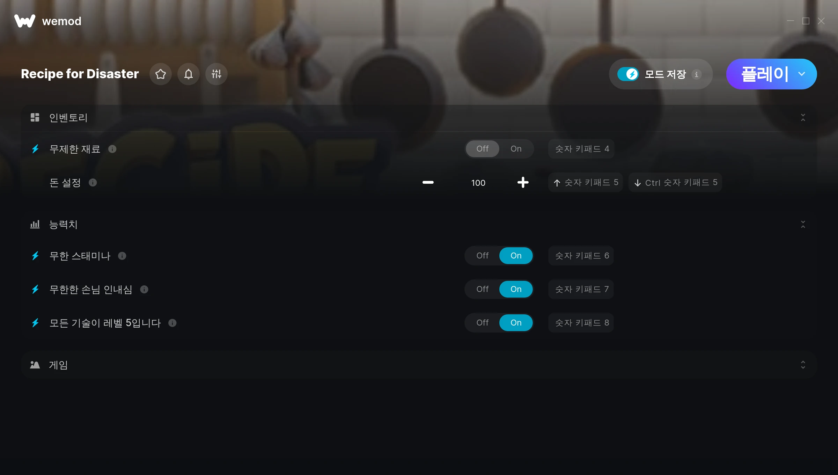Collapse the 인벤토리 section
Screen dimensions: 838x475
[x=803, y=118]
